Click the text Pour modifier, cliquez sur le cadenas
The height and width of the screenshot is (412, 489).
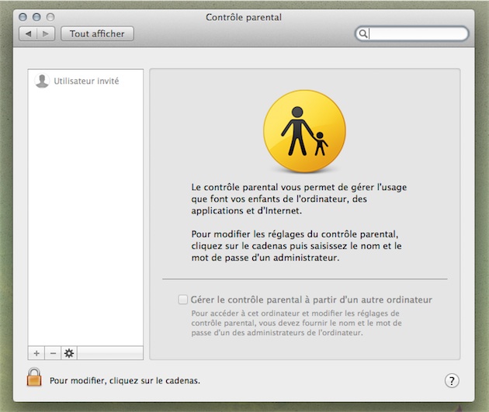125,380
